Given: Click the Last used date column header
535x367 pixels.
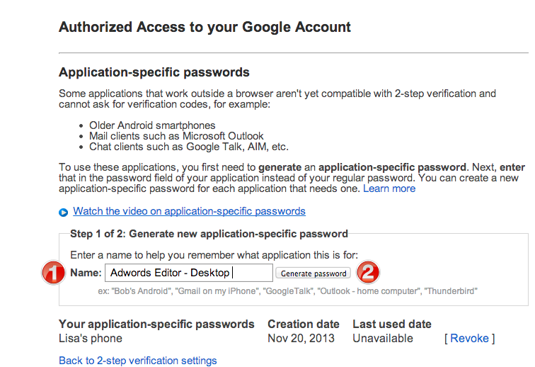Looking at the screenshot, I should pos(392,324).
